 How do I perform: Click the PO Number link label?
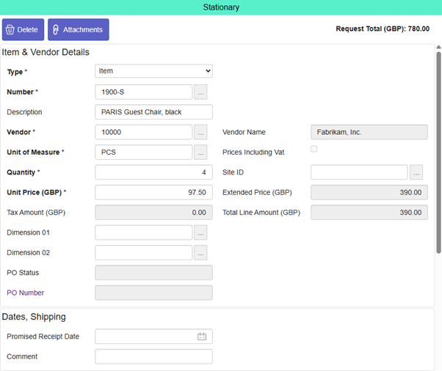coord(26,293)
